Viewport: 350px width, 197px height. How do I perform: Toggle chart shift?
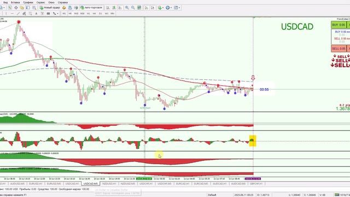pos(153,8)
